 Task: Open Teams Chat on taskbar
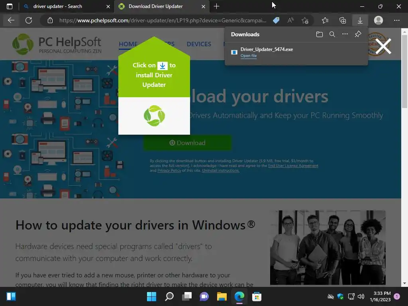click(204, 296)
